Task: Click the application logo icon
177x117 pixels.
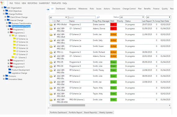Action: pyautogui.click(x=2, y=3)
